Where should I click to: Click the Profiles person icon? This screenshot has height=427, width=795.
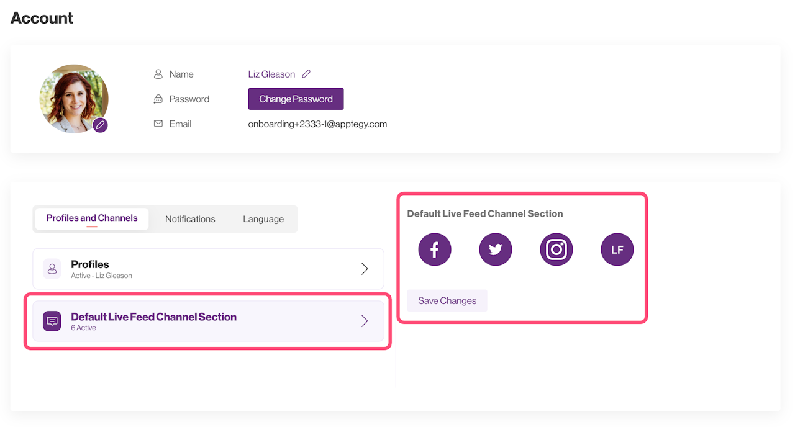pos(52,269)
